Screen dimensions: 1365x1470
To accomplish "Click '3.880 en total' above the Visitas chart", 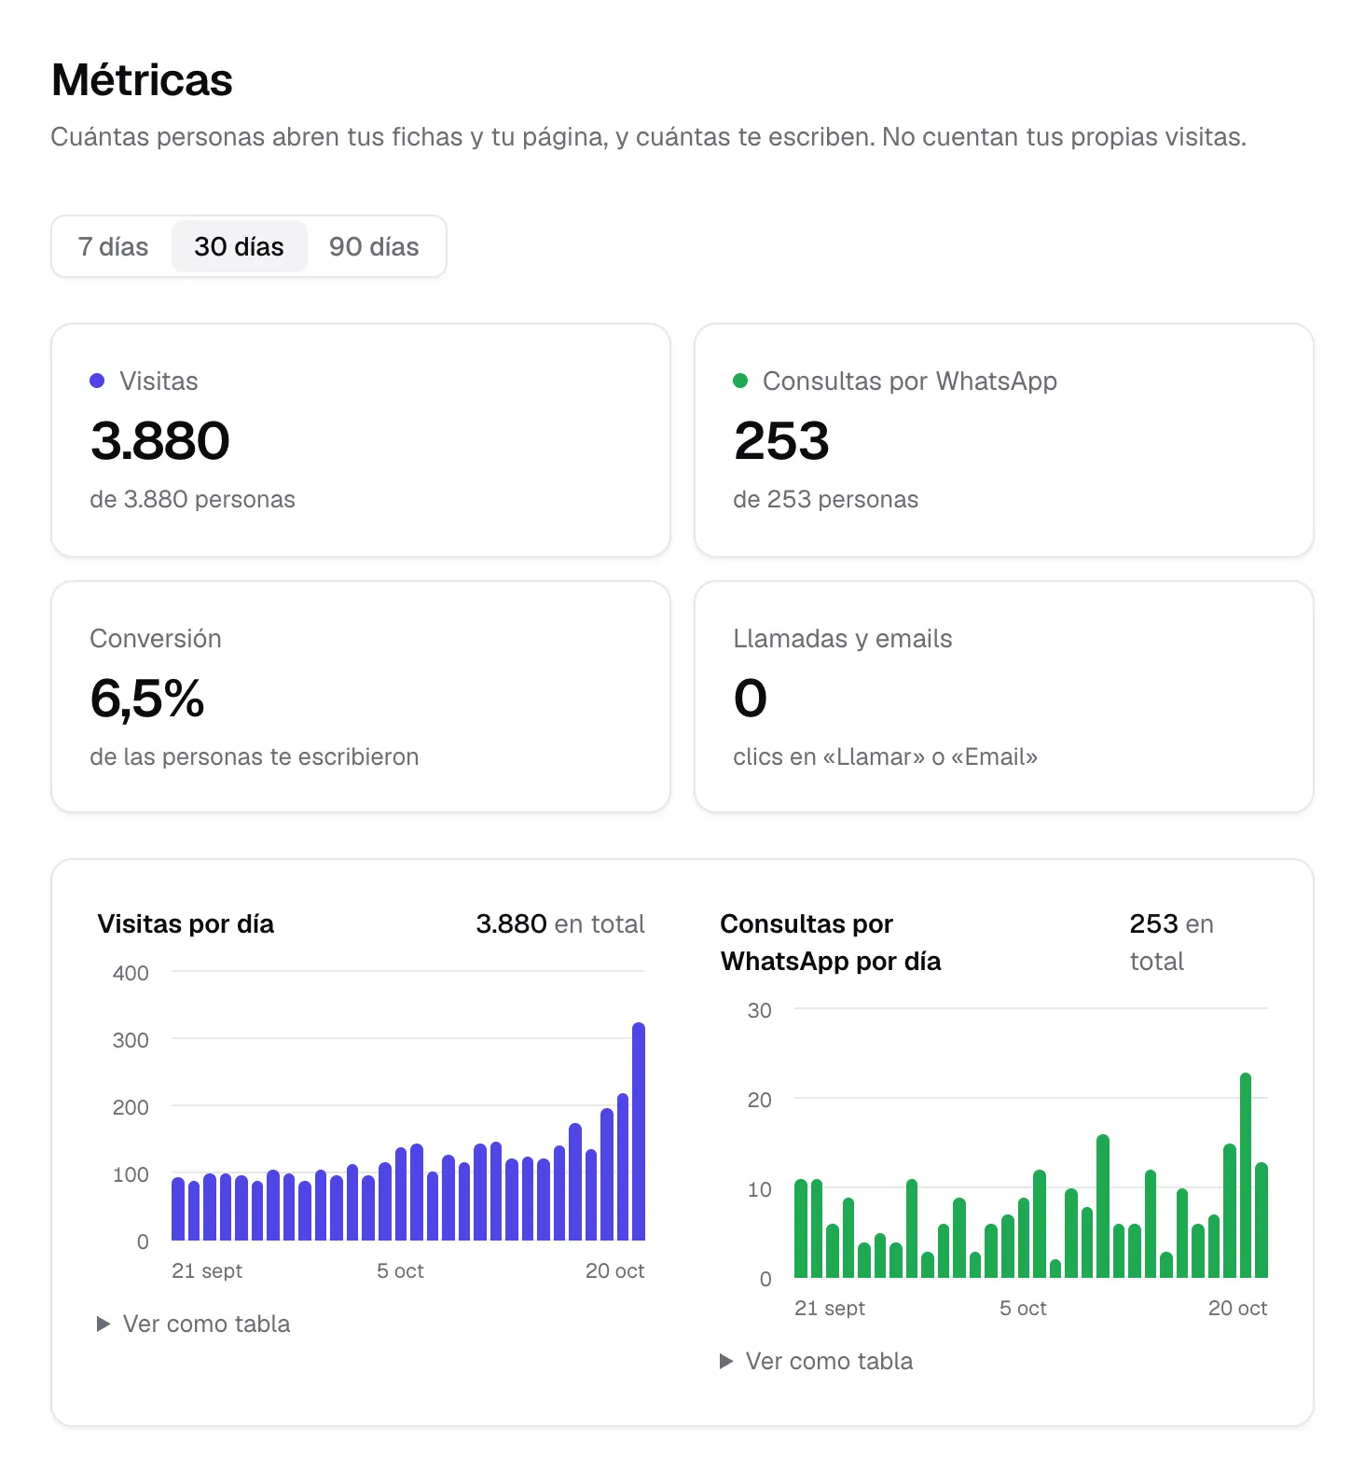I will 559,923.
